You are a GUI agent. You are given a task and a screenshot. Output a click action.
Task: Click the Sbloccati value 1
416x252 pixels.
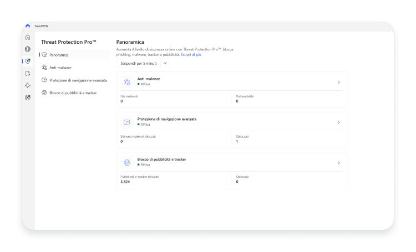[237, 141]
